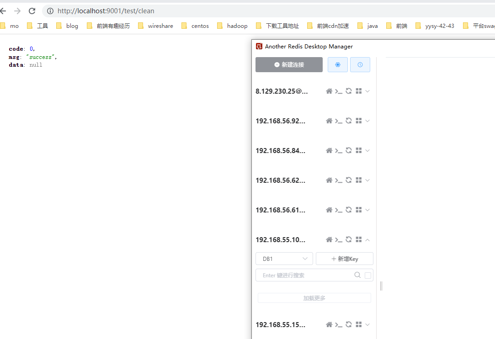Open home for 192.168.55.10 connection

click(329, 239)
